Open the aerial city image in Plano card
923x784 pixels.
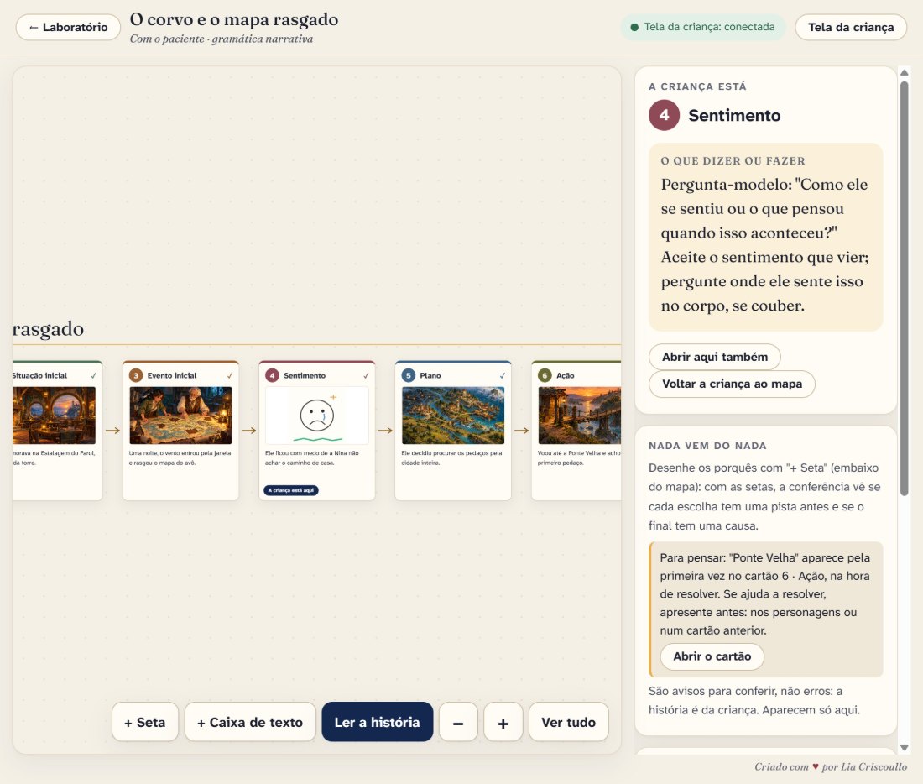[452, 416]
